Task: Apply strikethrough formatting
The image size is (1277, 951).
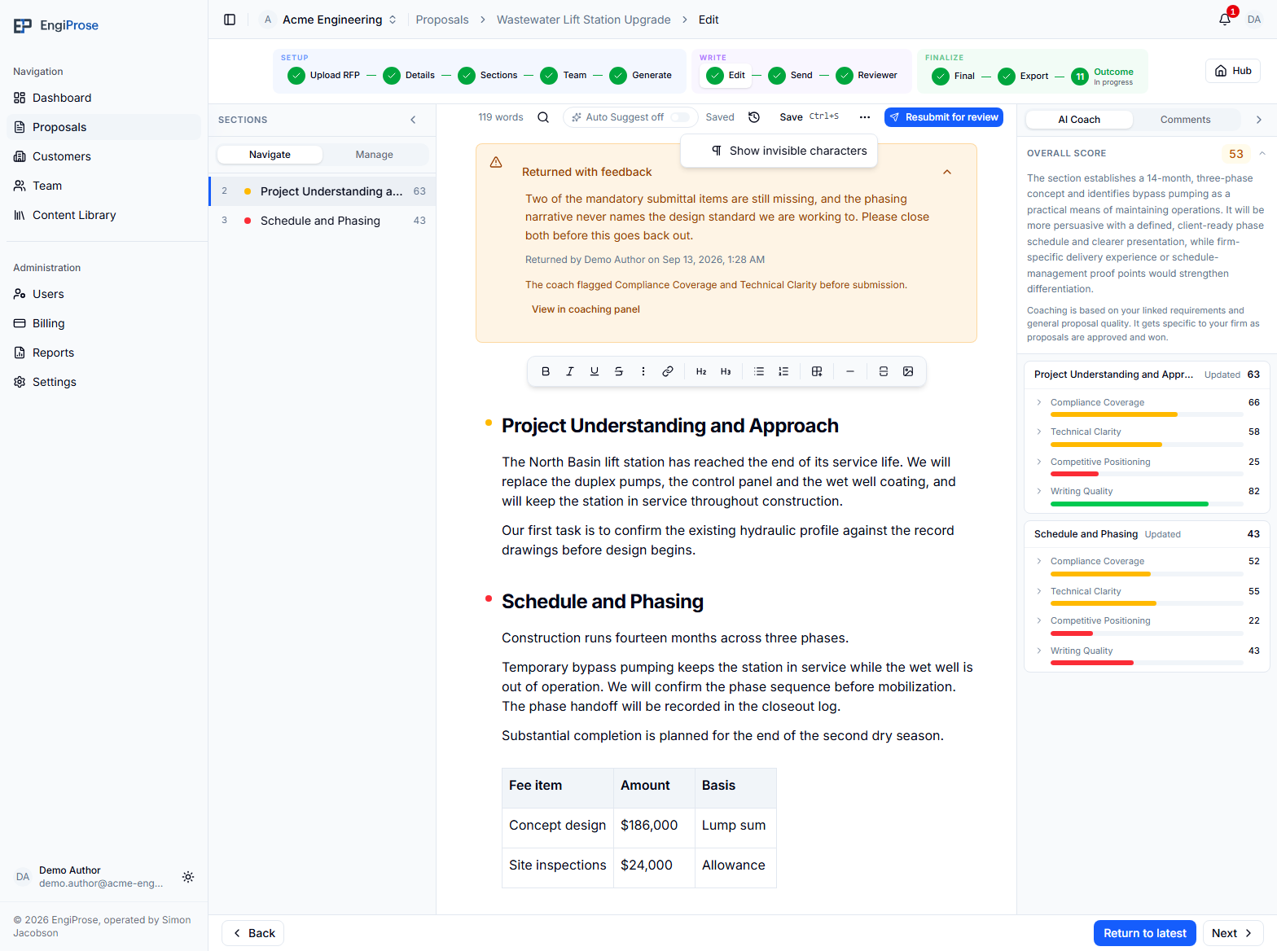Action: (x=619, y=371)
